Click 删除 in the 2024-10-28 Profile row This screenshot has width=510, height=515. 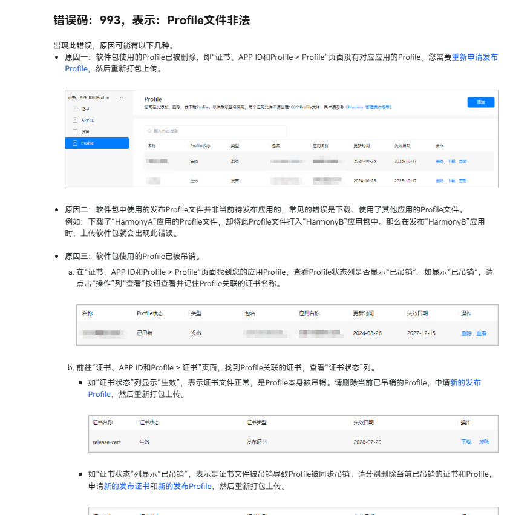439,162
